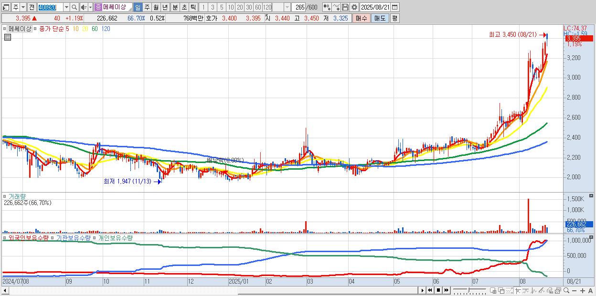Click the window layout icon at top-left
The width and height of the screenshot is (596, 296).
[6, 7]
